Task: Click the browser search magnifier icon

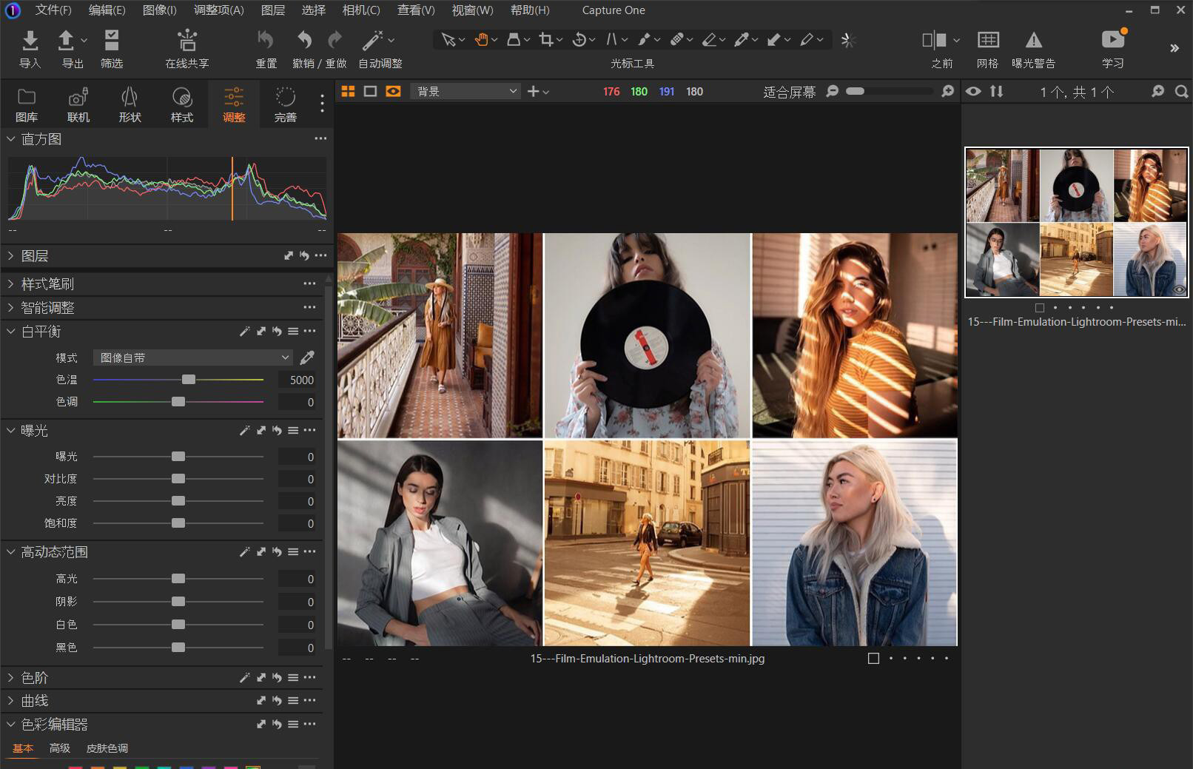Action: [x=1181, y=92]
